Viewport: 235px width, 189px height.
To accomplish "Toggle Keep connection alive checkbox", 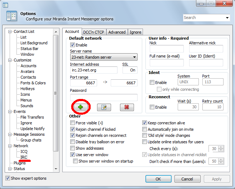I will pos(144,123).
